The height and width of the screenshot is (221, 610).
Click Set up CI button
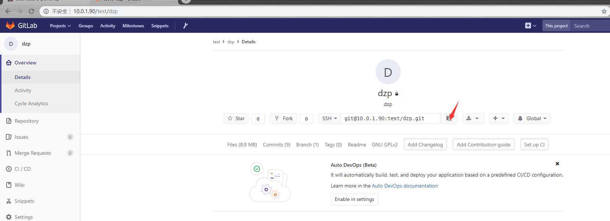tap(534, 145)
